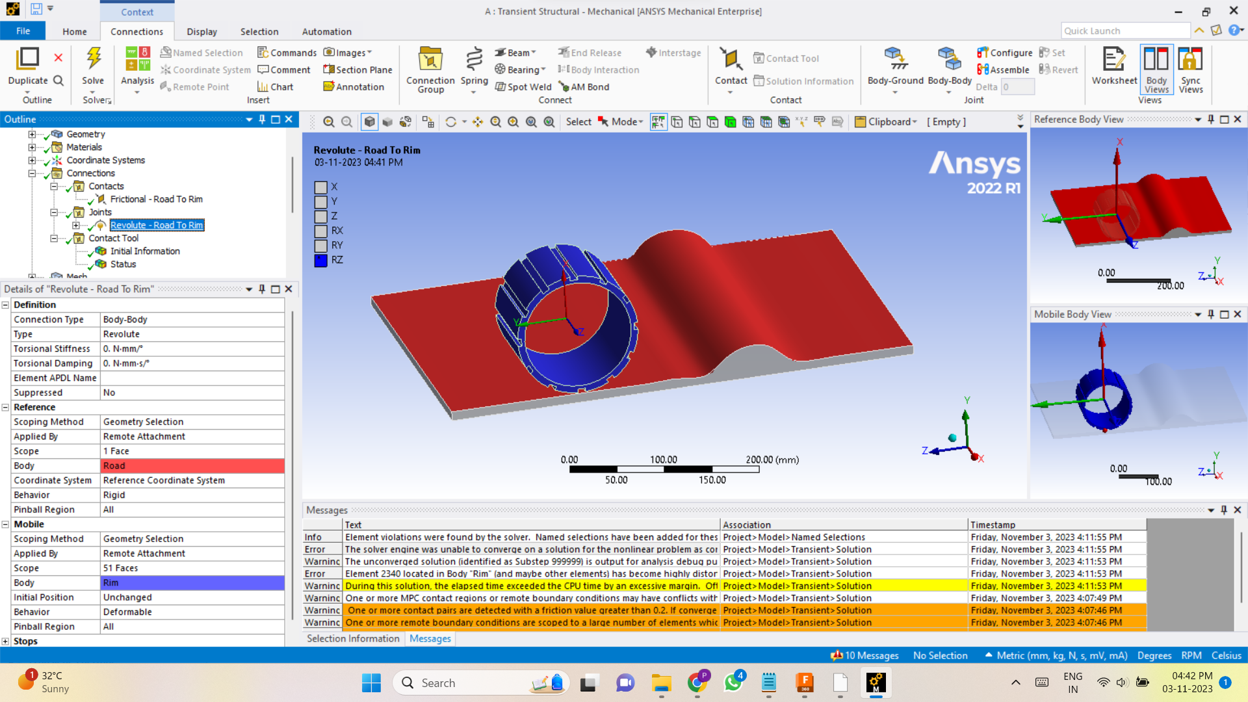The image size is (1248, 702).
Task: Click the Assemble joint button
Action: coord(1003,70)
